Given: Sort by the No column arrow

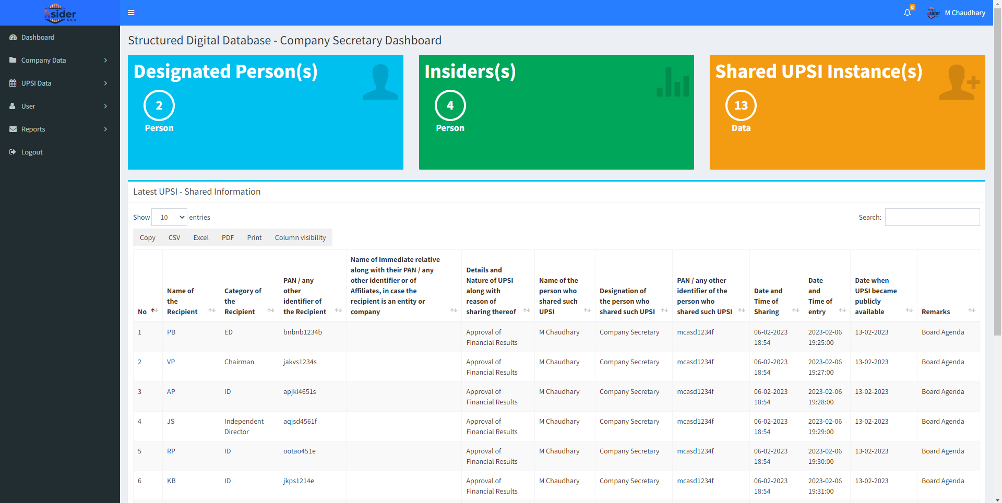Looking at the screenshot, I should [154, 311].
